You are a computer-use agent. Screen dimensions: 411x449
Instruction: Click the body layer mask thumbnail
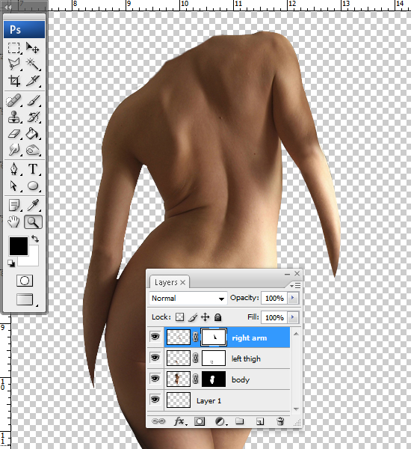pyautogui.click(x=214, y=379)
